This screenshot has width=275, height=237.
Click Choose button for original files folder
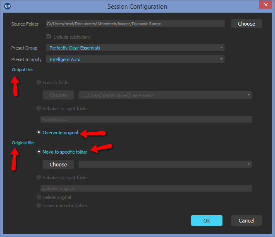pos(58,164)
